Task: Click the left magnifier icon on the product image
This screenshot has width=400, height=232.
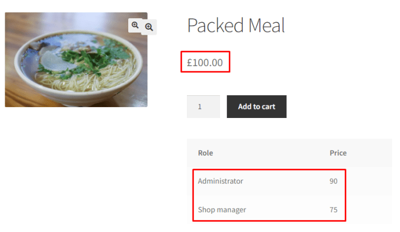Action: pyautogui.click(x=135, y=25)
